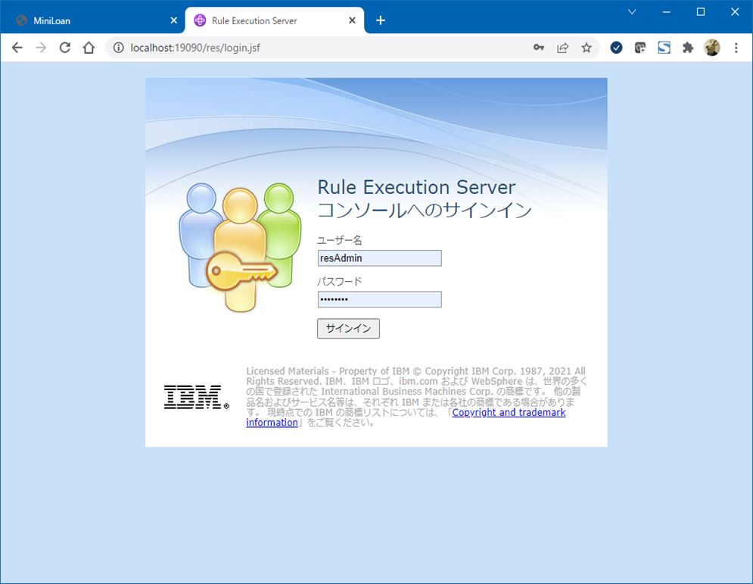Click the 'コンソールへのサインイン' heading text
The height and width of the screenshot is (584, 753).
(x=425, y=210)
